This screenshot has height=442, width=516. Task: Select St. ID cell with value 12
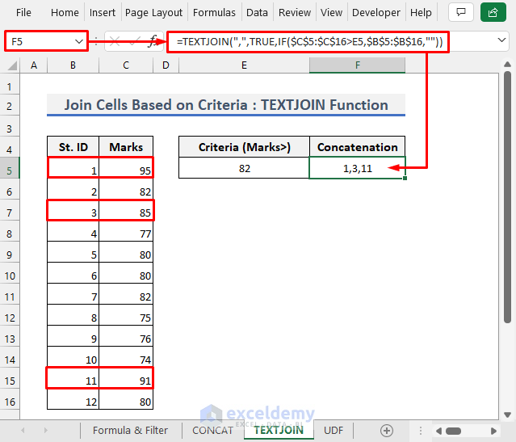[x=73, y=399]
